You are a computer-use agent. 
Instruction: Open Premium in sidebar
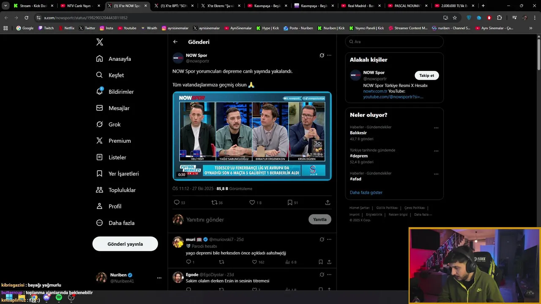(x=113, y=141)
